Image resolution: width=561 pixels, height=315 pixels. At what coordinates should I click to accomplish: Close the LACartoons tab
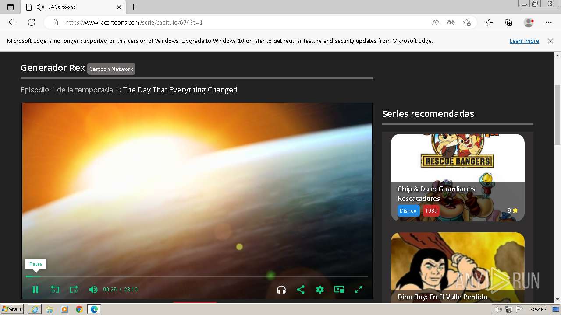click(119, 7)
